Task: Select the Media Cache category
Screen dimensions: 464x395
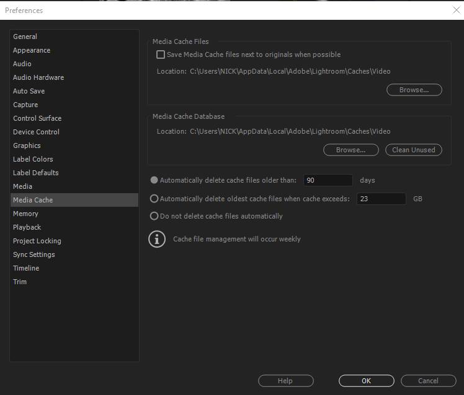Action: (x=74, y=200)
